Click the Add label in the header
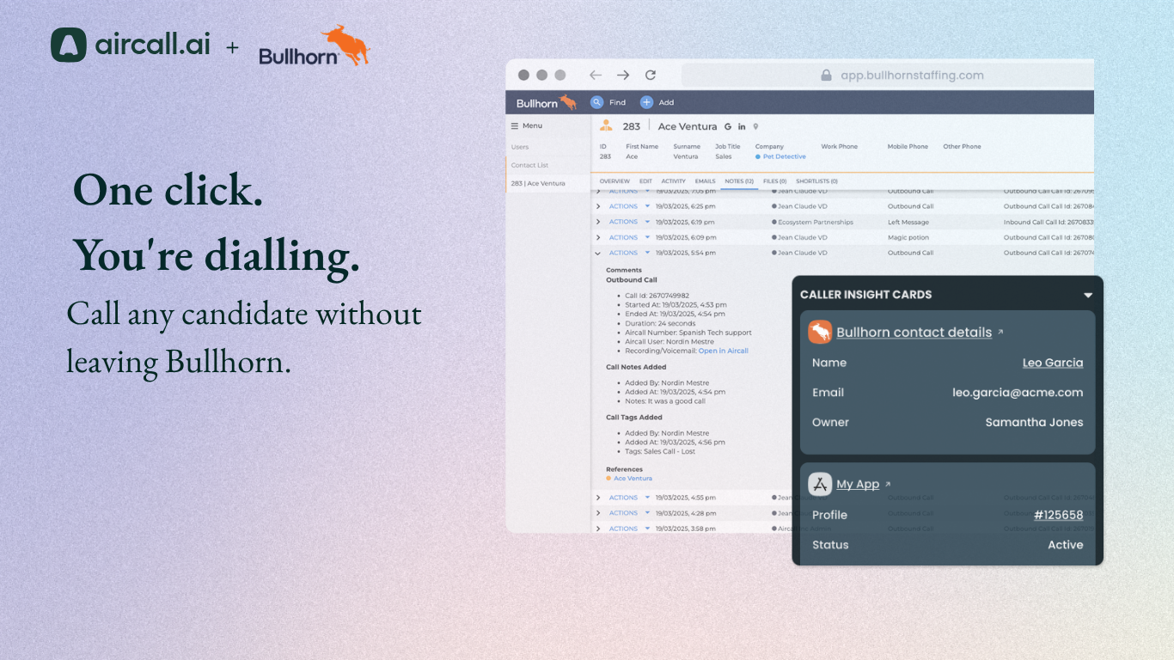Image resolution: width=1174 pixels, height=660 pixels. [x=666, y=102]
